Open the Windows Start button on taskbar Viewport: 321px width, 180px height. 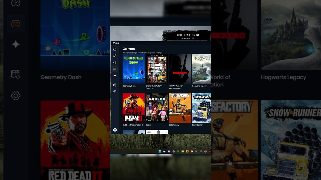coord(160,151)
